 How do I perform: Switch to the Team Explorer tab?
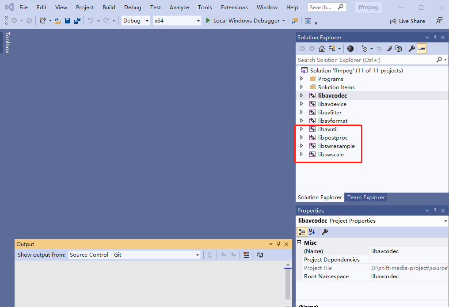click(366, 197)
